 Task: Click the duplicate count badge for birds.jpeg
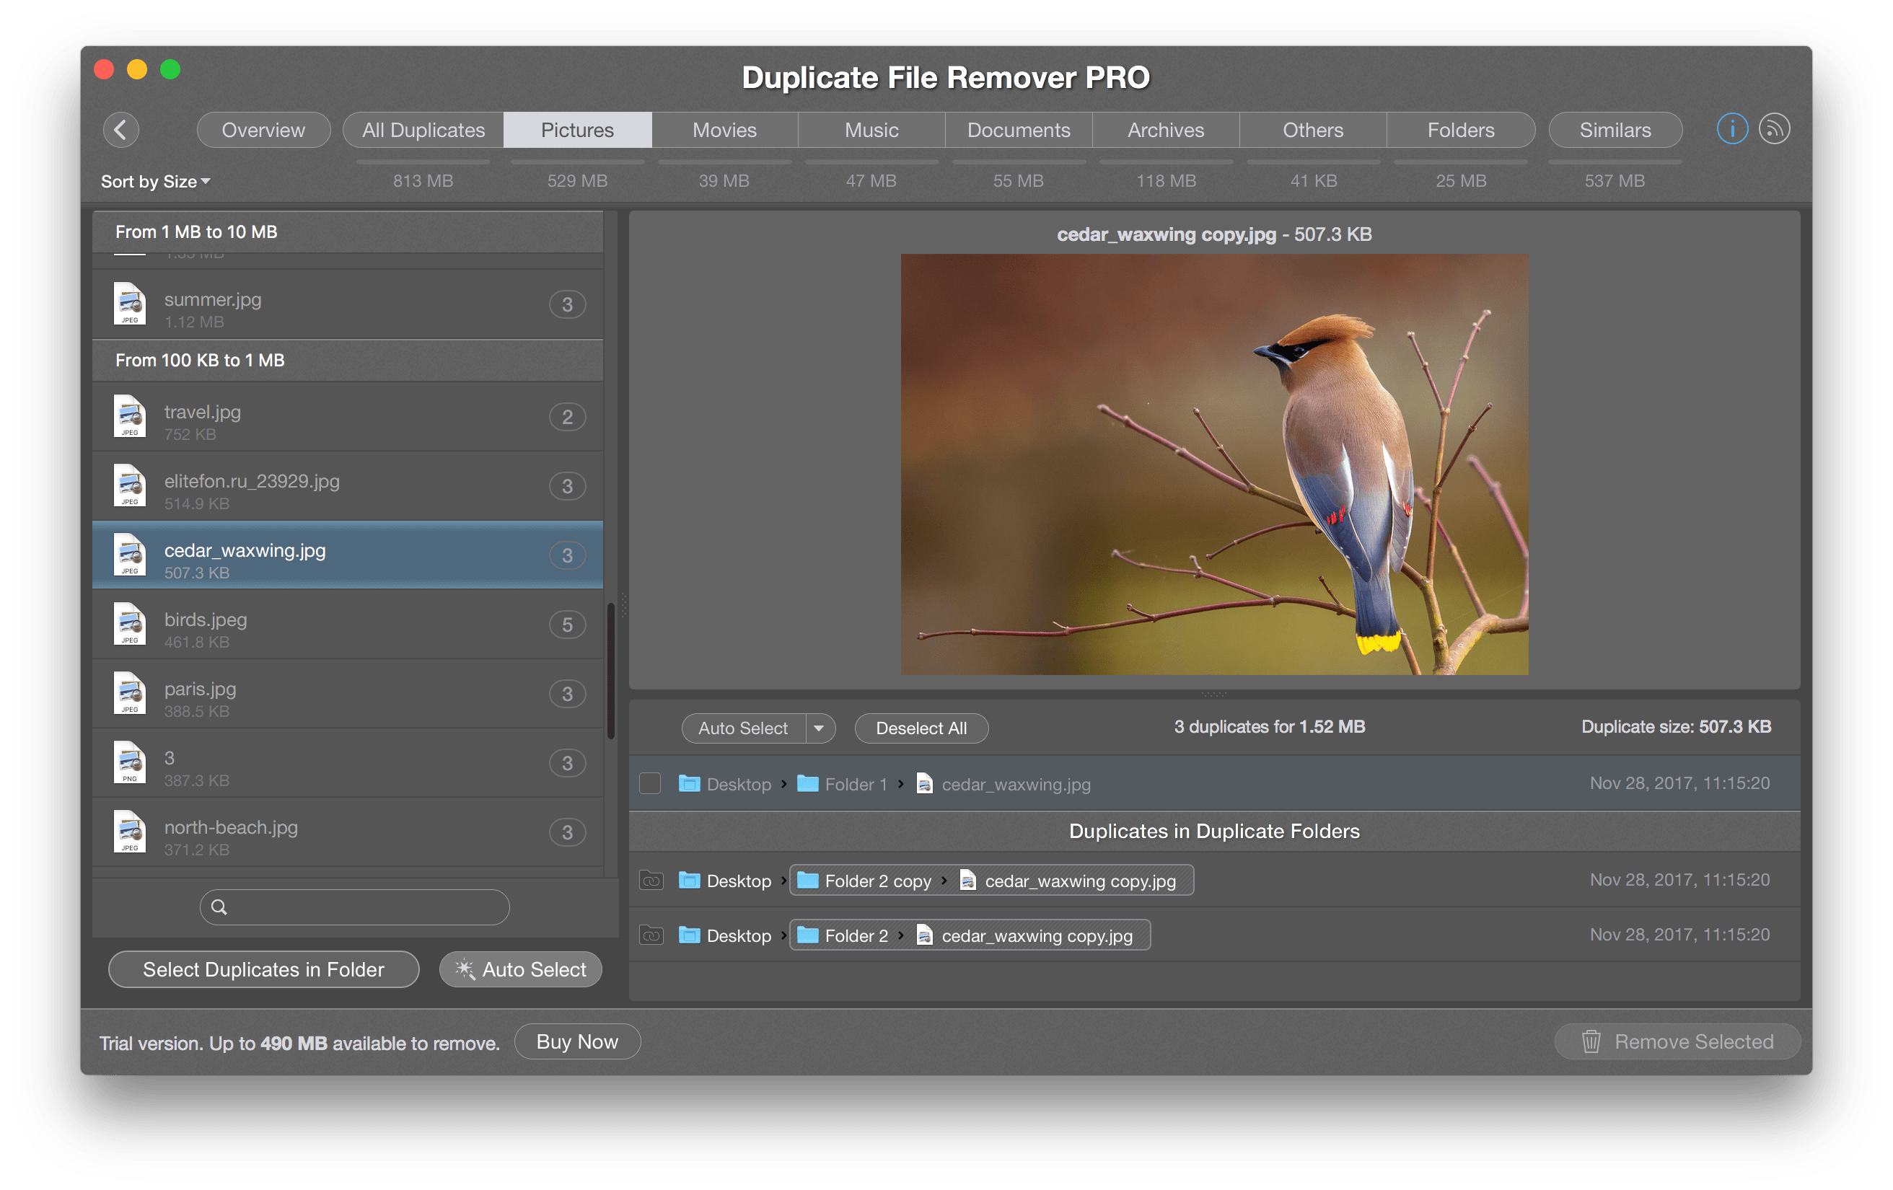(x=567, y=625)
